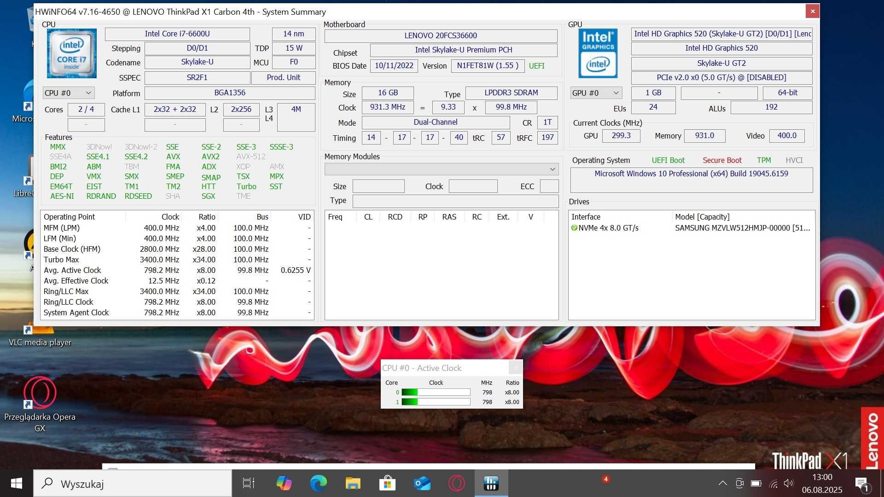The width and height of the screenshot is (884, 497).
Task: Switch to HWiNFO64 taskbar button
Action: coord(491,483)
